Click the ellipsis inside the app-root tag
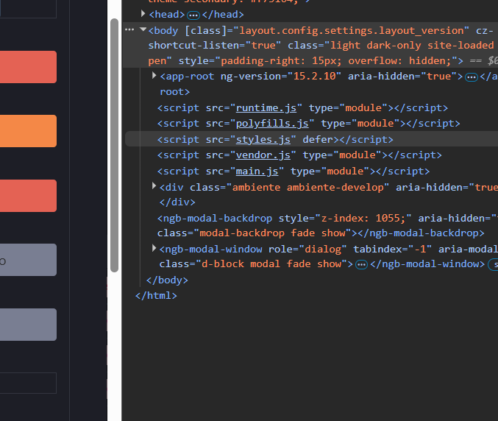498x421 pixels. click(472, 77)
